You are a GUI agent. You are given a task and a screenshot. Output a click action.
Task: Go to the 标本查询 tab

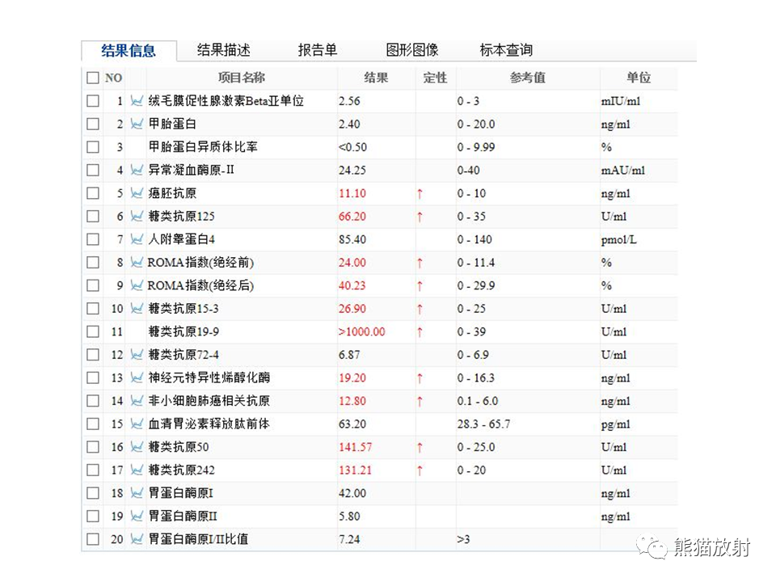(506, 50)
